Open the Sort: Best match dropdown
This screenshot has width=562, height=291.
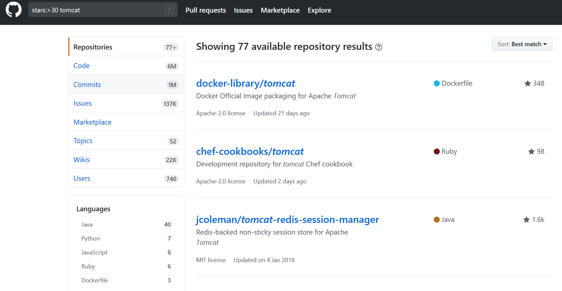tap(522, 44)
